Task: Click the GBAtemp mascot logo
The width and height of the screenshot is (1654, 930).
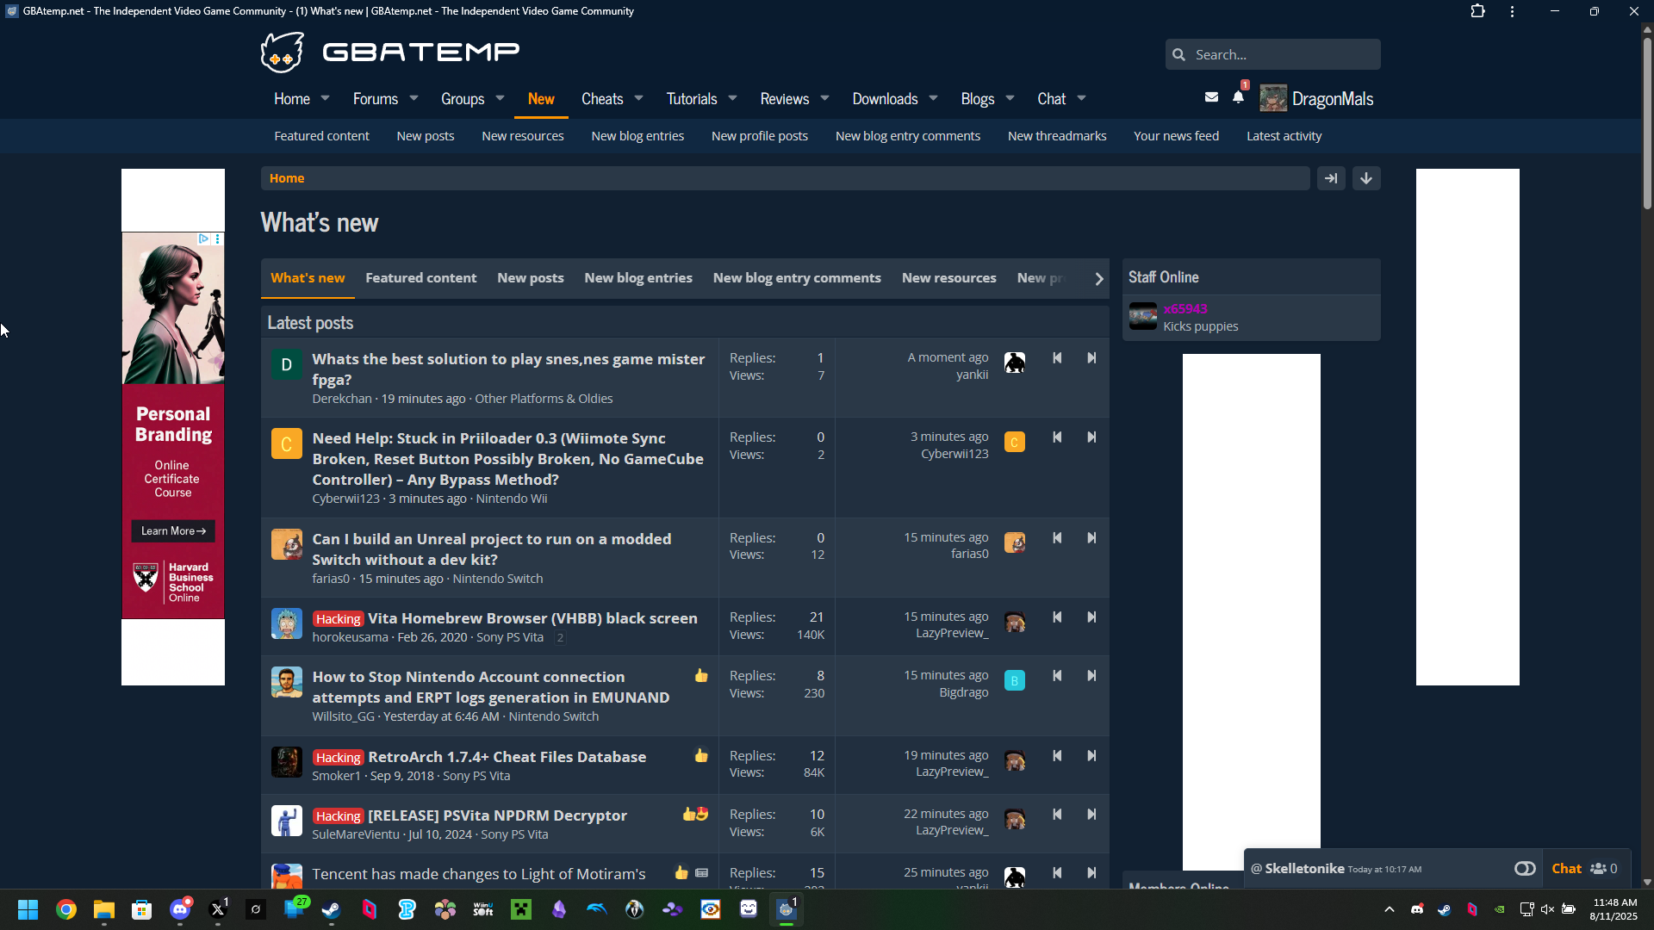Action: (x=283, y=53)
